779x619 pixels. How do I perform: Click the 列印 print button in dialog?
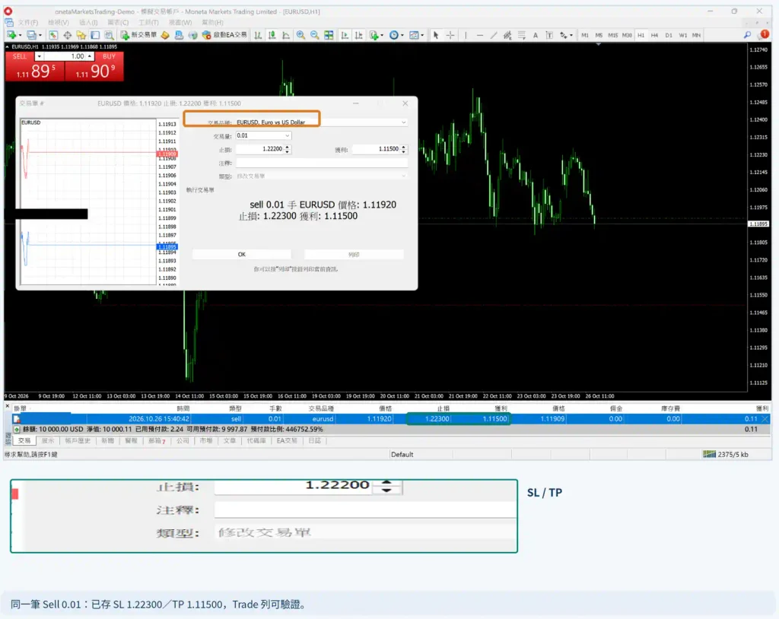click(354, 254)
